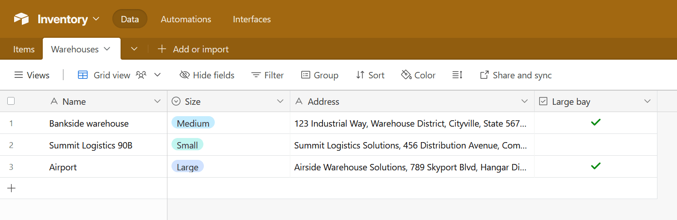This screenshot has width=677, height=220.
Task: Click the plus icon beside Add or import
Action: (162, 49)
